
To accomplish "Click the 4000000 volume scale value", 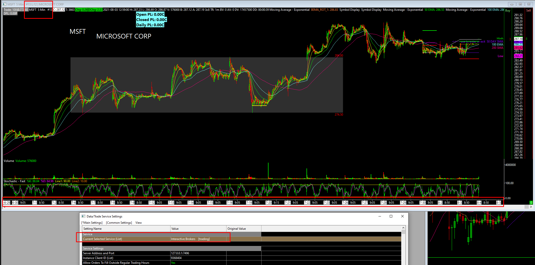I will click(510, 165).
